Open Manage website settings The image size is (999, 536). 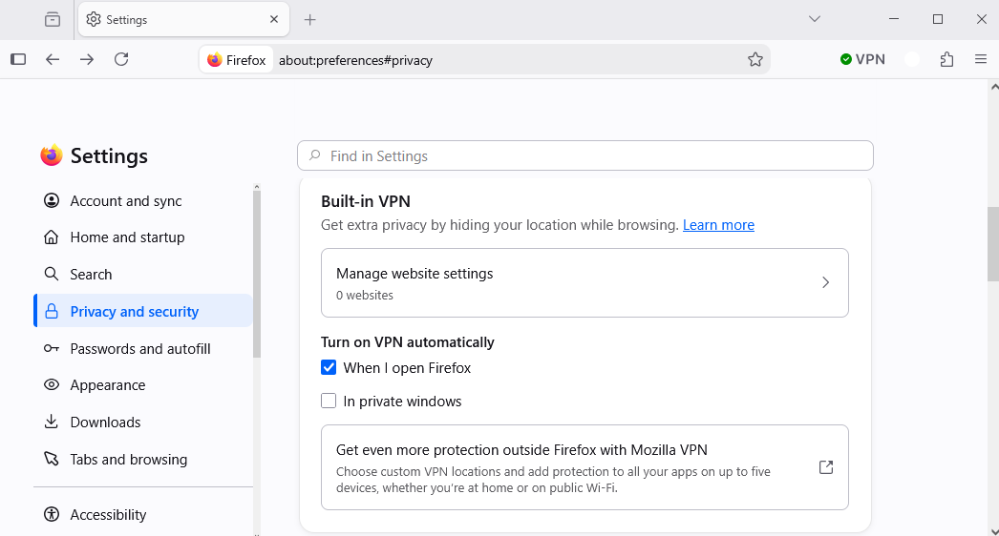pyautogui.click(x=585, y=282)
